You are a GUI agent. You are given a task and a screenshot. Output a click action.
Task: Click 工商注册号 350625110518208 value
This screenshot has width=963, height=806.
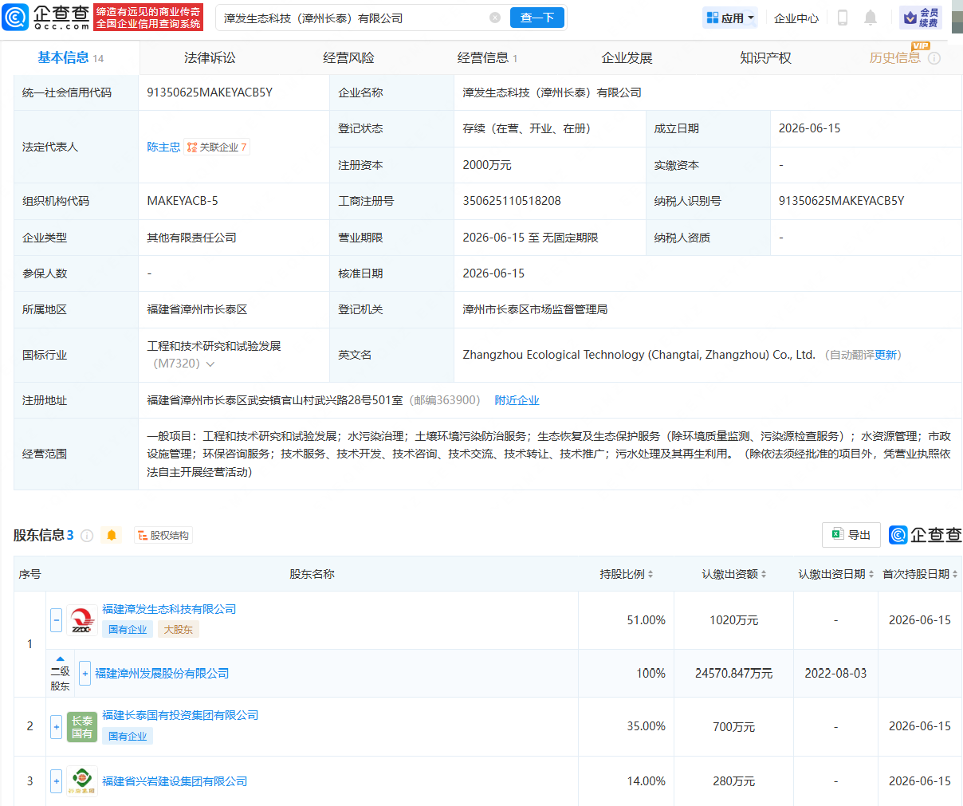[512, 201]
